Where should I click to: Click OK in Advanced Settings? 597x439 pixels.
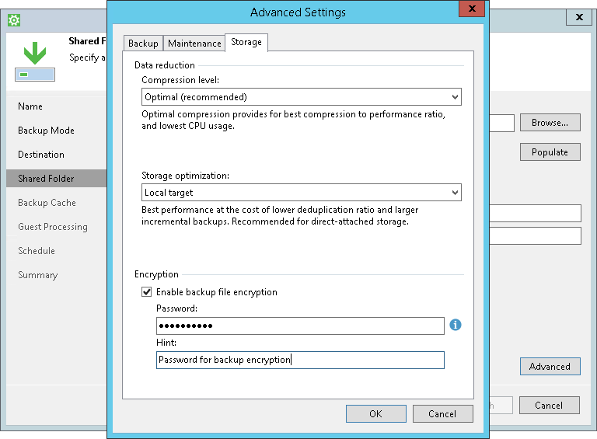[375, 414]
